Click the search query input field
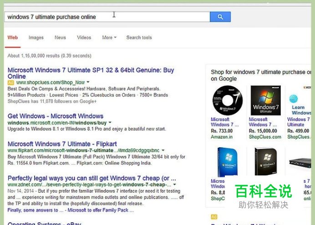This screenshot has height=225, width=315. click(107, 17)
